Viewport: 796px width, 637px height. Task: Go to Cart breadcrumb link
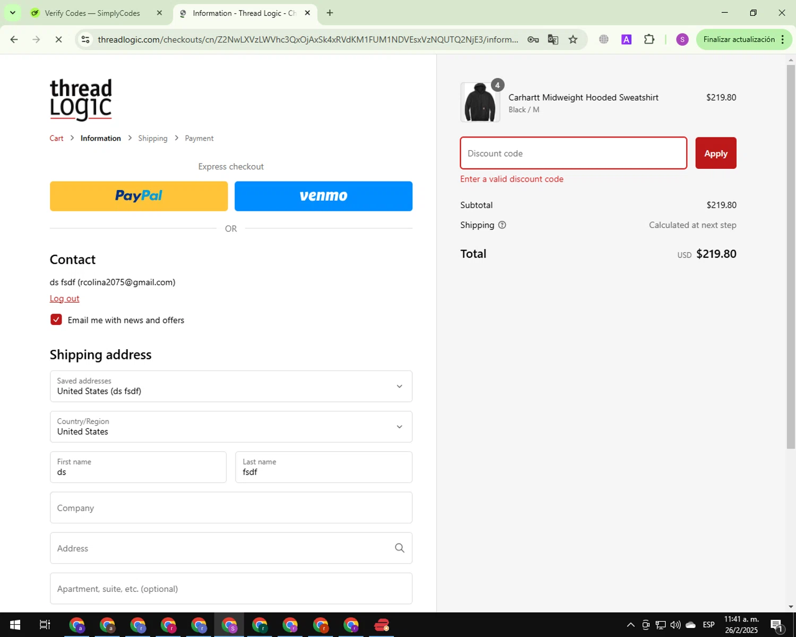point(56,138)
